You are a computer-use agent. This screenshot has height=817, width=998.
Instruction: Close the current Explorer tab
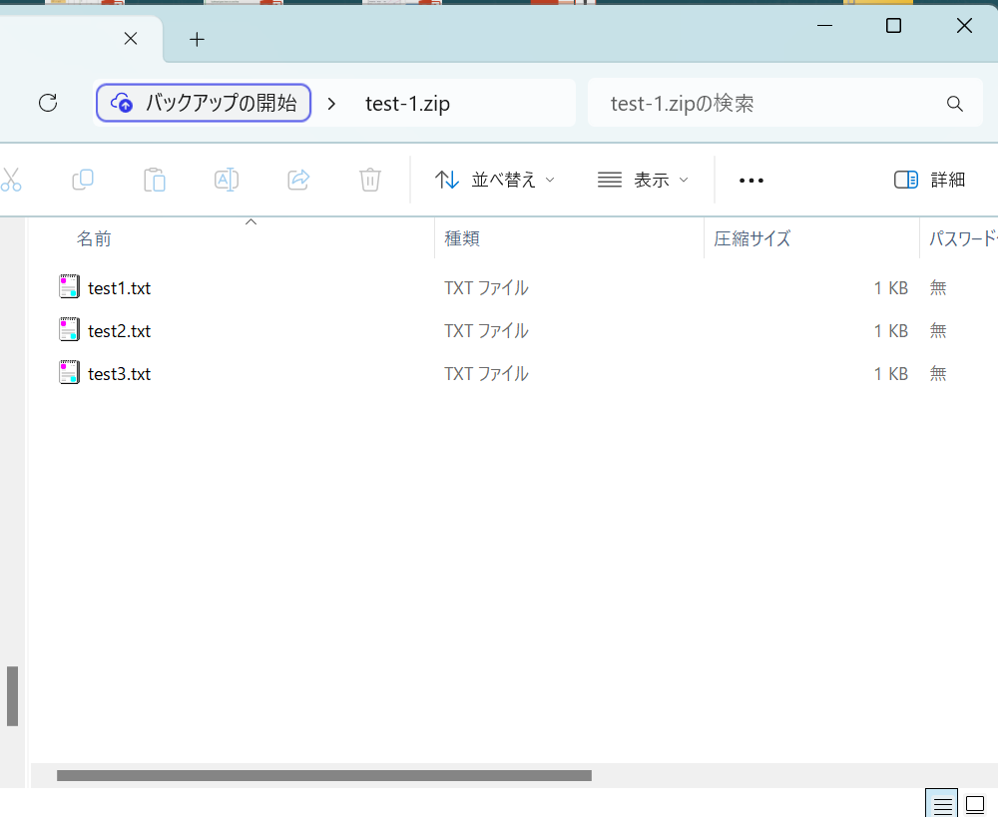click(131, 39)
